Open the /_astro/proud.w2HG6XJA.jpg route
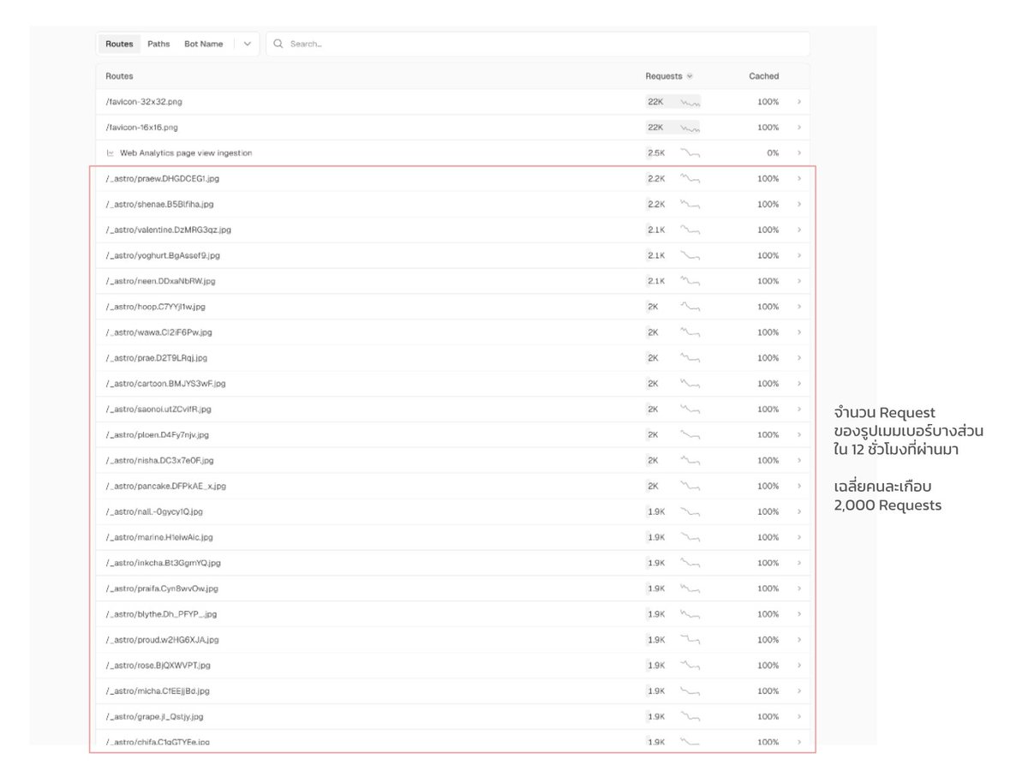 click(x=162, y=640)
